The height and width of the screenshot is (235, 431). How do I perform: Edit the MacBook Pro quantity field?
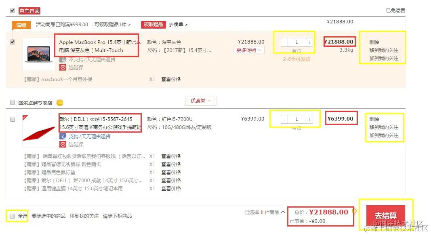[x=297, y=42]
